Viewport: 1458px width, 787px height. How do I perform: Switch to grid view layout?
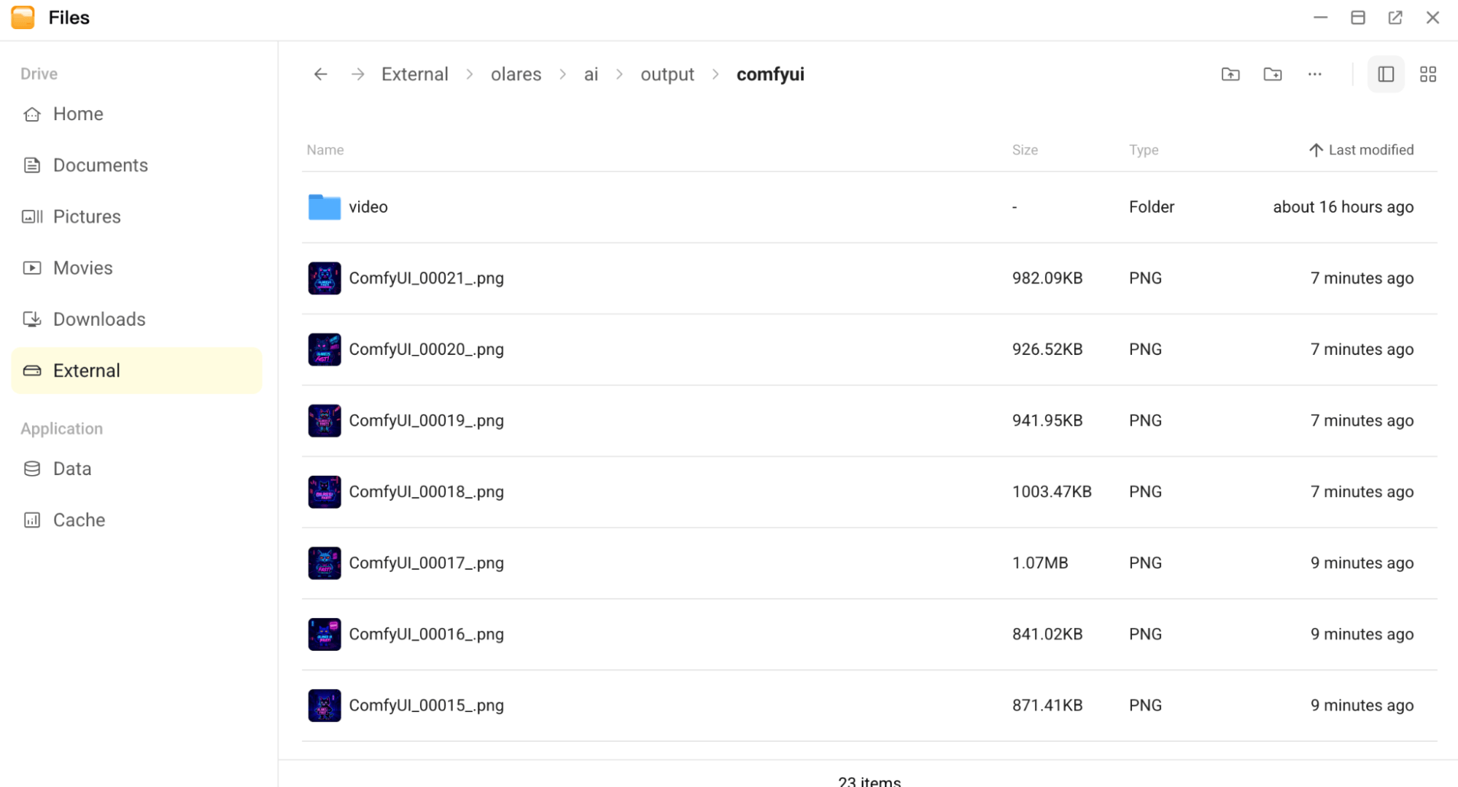point(1427,74)
